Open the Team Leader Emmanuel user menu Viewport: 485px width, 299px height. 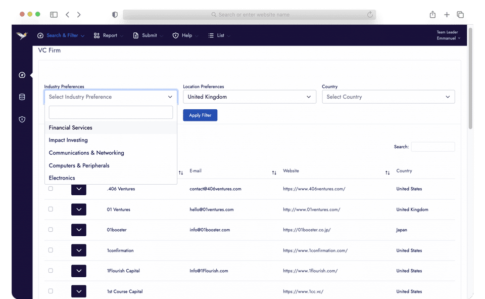[x=448, y=35]
